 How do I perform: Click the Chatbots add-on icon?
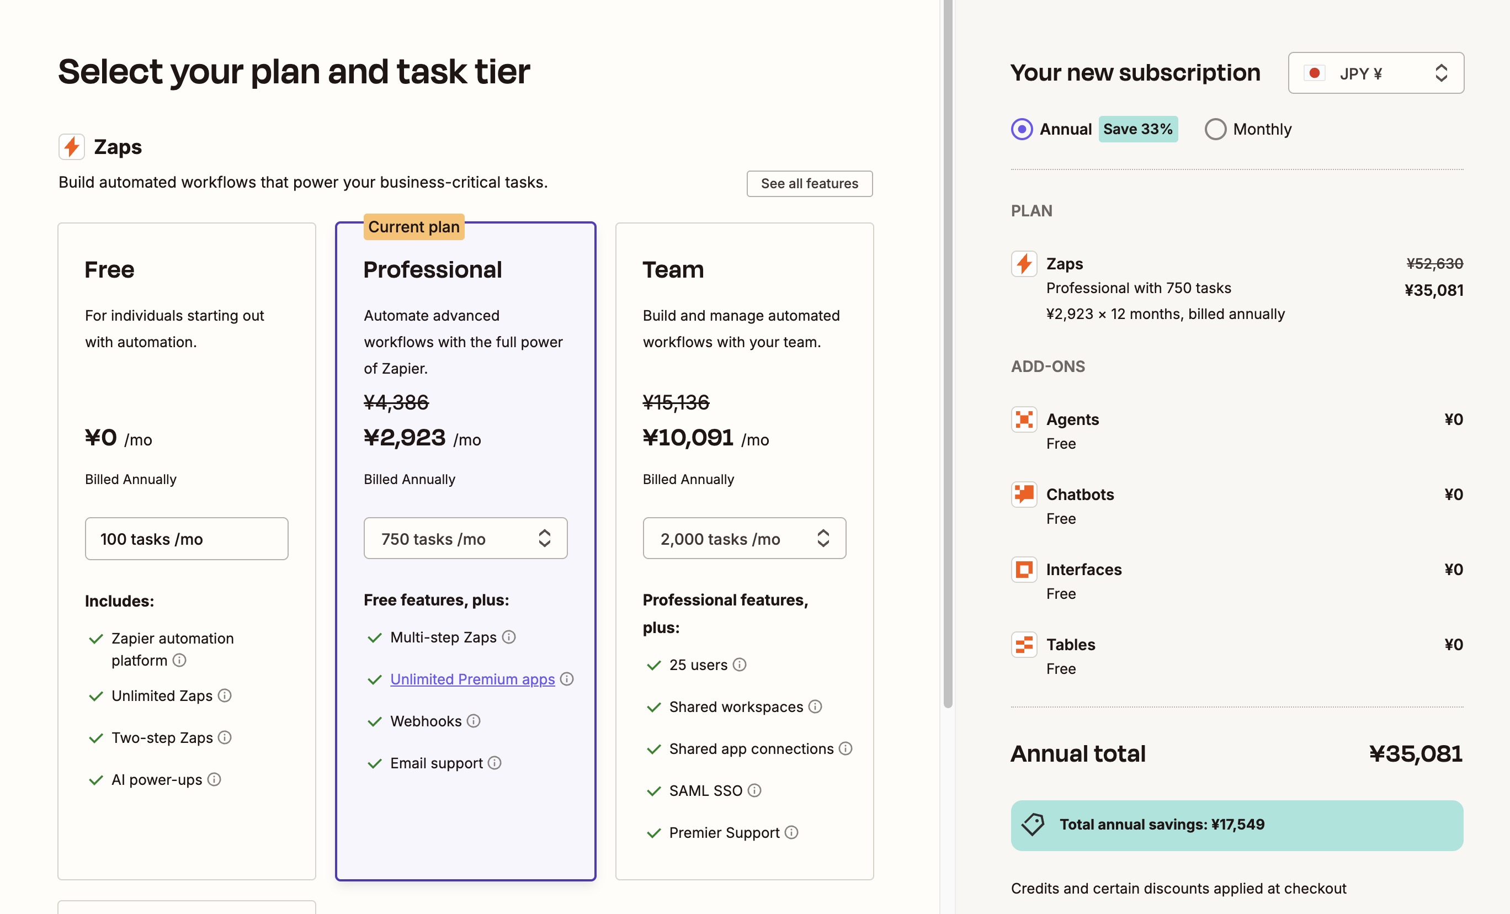click(1024, 495)
